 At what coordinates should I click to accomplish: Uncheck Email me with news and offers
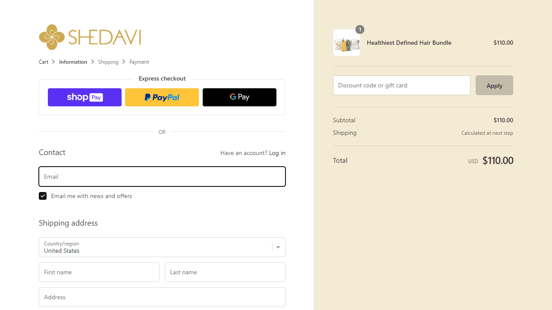(43, 196)
